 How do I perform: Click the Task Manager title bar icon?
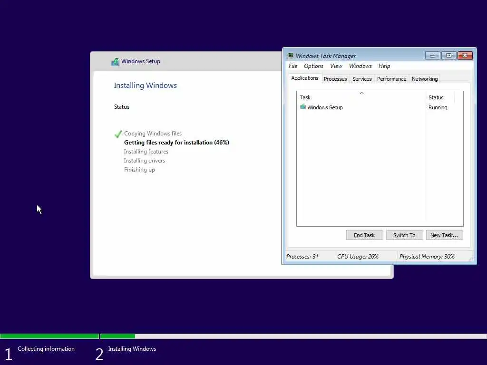[291, 56]
